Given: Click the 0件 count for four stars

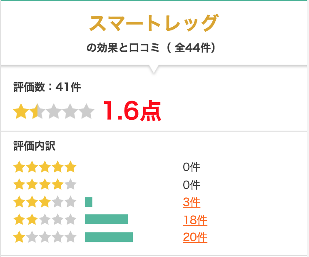Looking at the screenshot, I should (191, 185).
